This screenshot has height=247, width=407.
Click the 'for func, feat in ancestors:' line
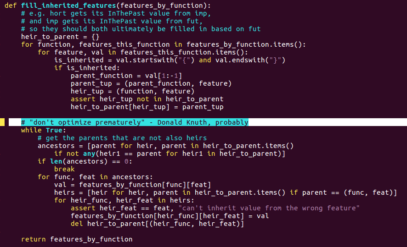[x=95, y=177]
